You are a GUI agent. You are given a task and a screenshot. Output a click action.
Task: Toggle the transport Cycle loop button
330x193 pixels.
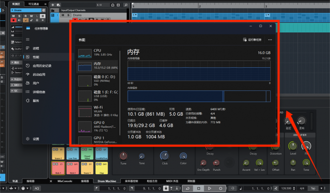coord(187,188)
